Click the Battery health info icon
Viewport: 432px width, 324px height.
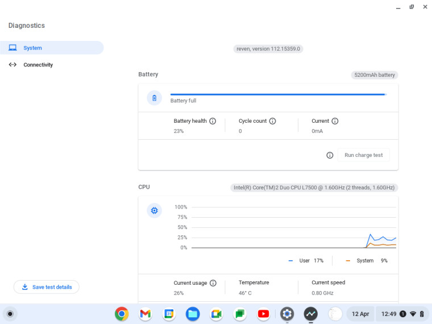coord(213,121)
